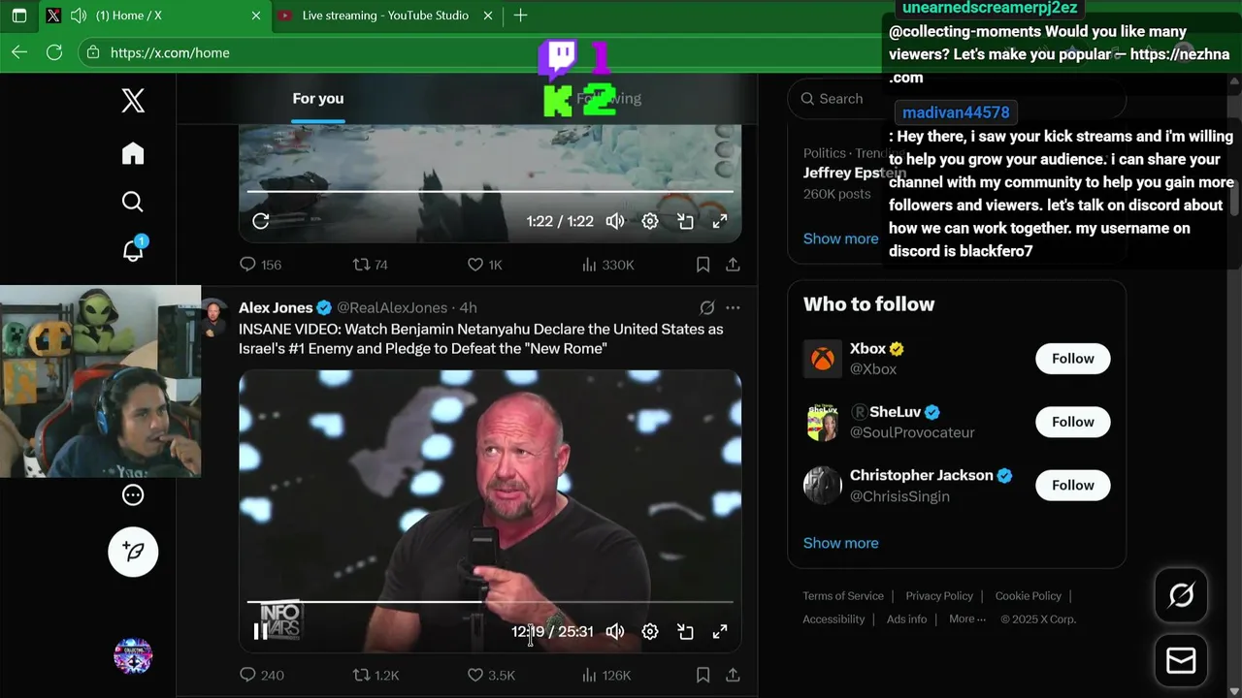Show more trending topics
This screenshot has width=1242, height=698.
[840, 238]
